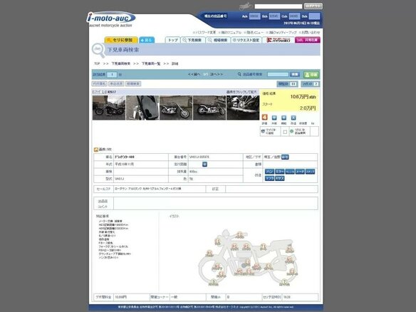Focus the result count field showing 1

[112, 75]
